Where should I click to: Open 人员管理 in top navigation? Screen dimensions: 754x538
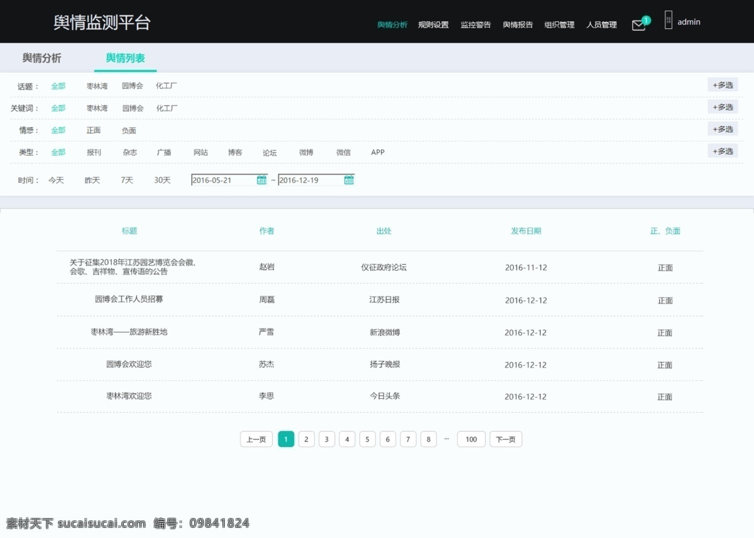click(601, 25)
